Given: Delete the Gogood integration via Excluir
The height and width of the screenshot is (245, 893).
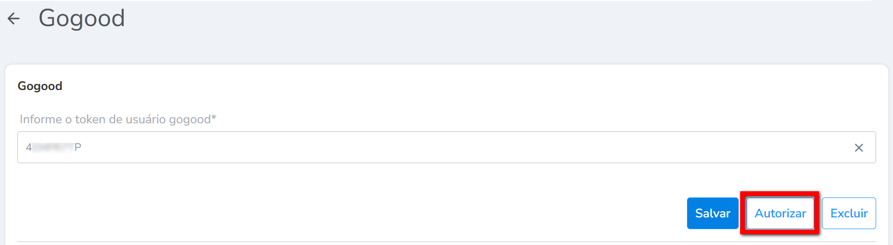Looking at the screenshot, I should (849, 213).
